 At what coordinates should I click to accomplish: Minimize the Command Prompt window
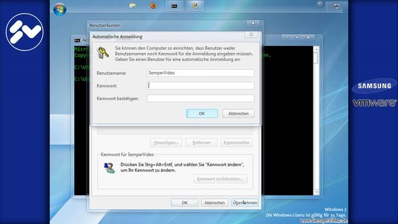pos(287,37)
